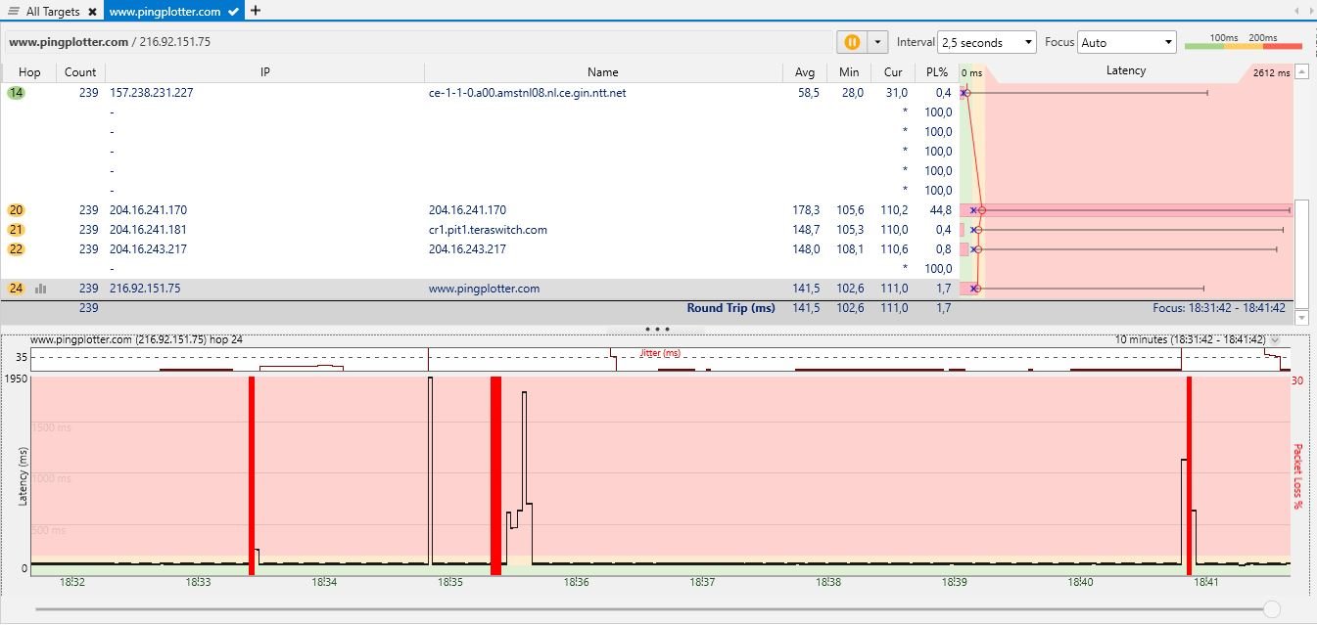Click the timeline position slider handle
Screen dimensions: 1317x625
coord(1272,609)
